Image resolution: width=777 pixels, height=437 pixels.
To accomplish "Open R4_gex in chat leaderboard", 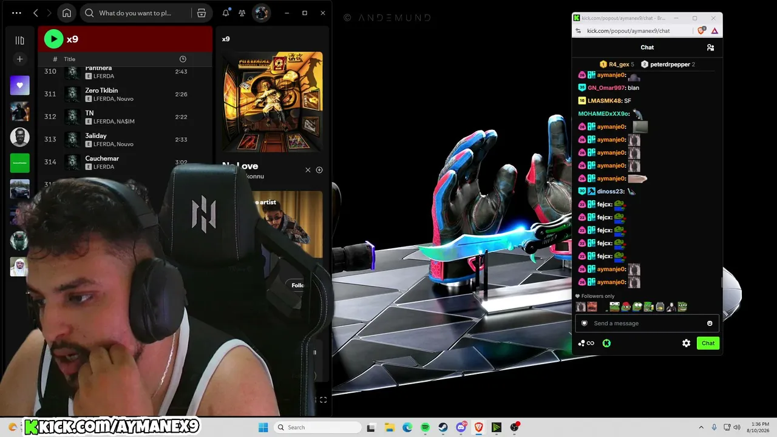I will [x=617, y=64].
